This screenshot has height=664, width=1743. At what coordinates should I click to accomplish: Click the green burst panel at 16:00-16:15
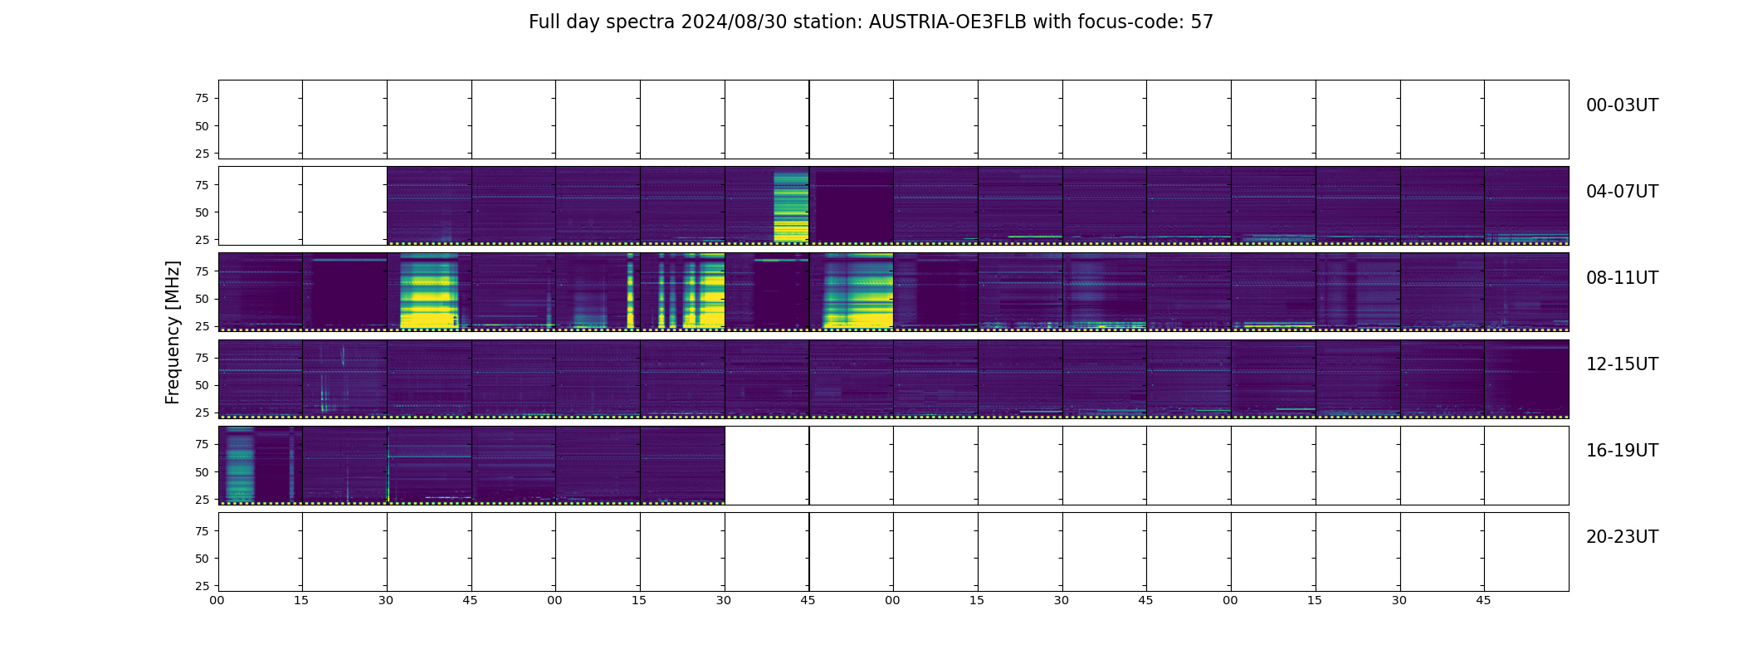(261, 465)
